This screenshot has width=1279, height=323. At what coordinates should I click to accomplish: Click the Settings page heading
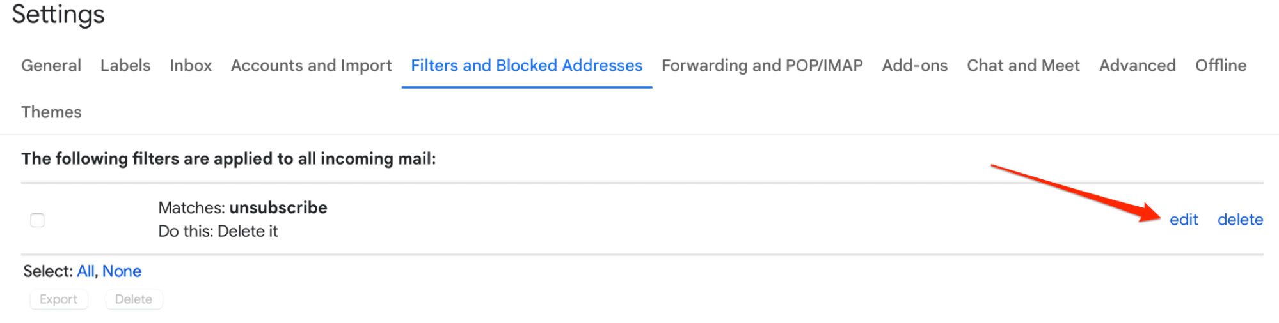58,14
